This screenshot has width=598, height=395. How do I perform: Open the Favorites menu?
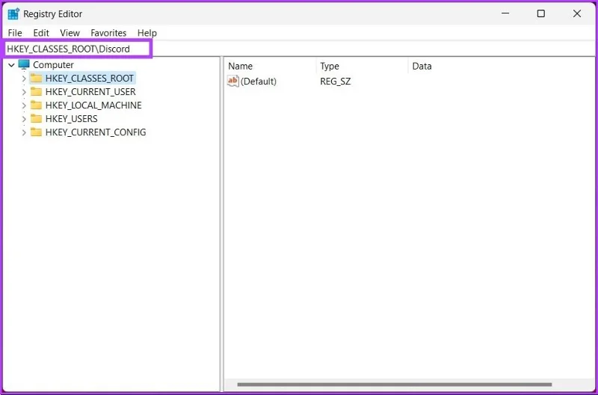click(x=108, y=33)
